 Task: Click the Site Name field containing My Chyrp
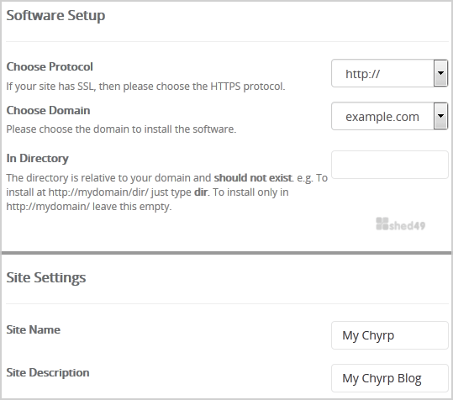pyautogui.click(x=390, y=335)
